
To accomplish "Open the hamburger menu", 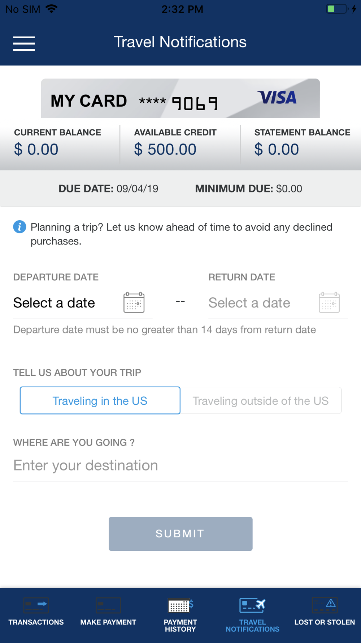I will 24,43.
